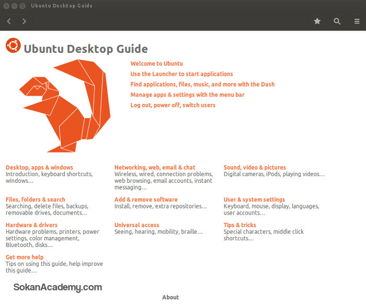Open bookmarks with the star icon
Image resolution: width=366 pixels, height=306 pixels.
[317, 21]
